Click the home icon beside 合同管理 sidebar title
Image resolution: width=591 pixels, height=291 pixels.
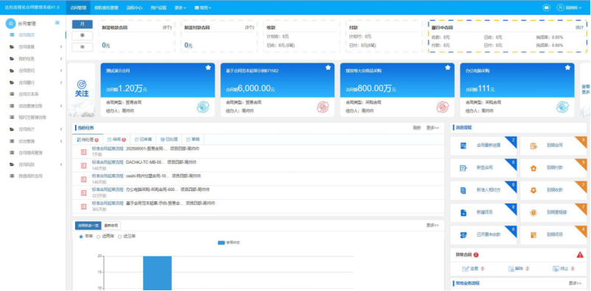coord(10,24)
